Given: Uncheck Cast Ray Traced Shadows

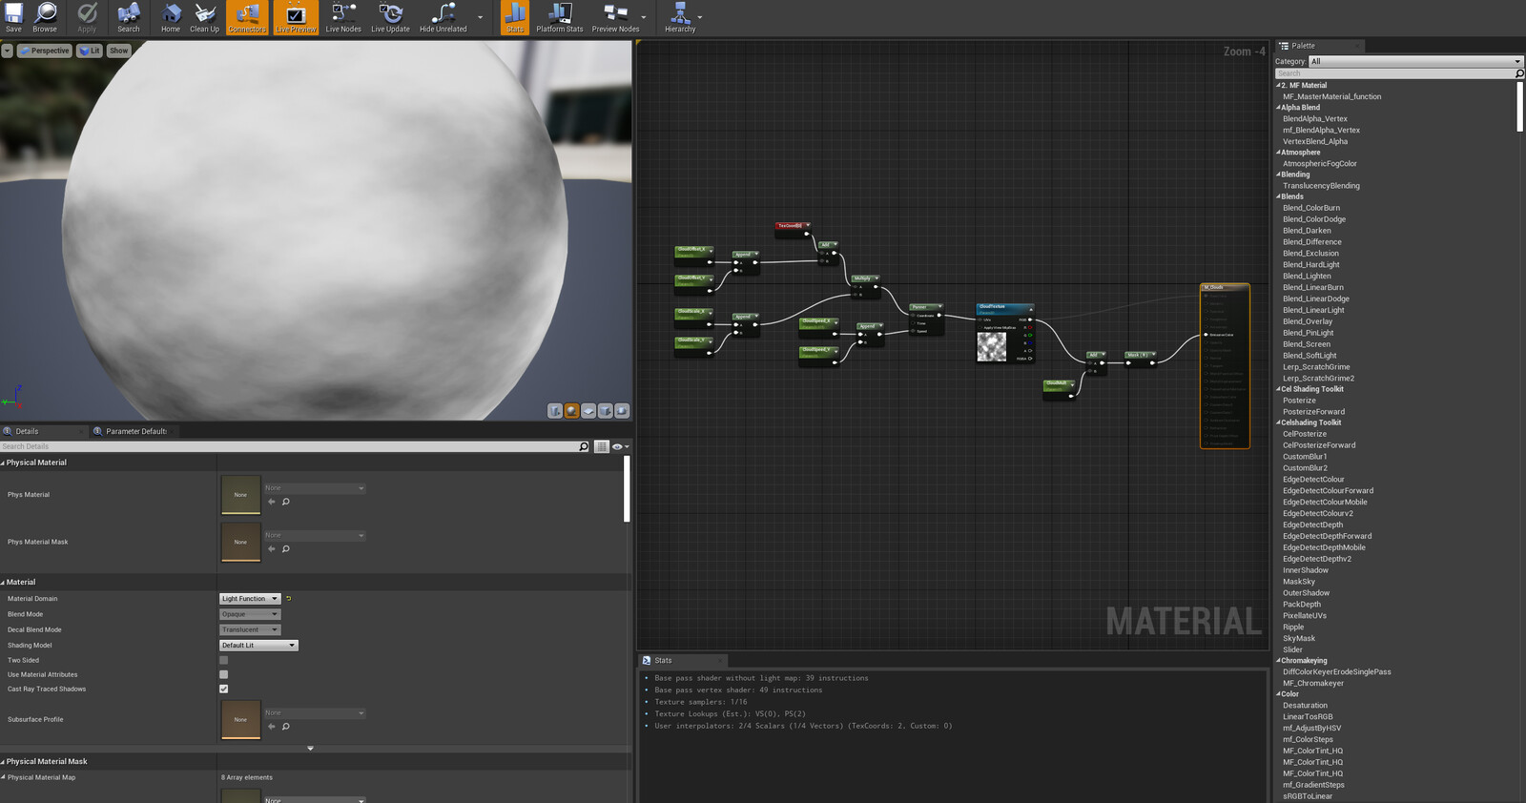Looking at the screenshot, I should tap(224, 689).
